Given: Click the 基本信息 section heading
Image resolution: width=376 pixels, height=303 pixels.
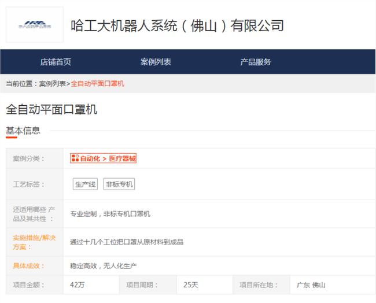Looking at the screenshot, I should [23, 131].
